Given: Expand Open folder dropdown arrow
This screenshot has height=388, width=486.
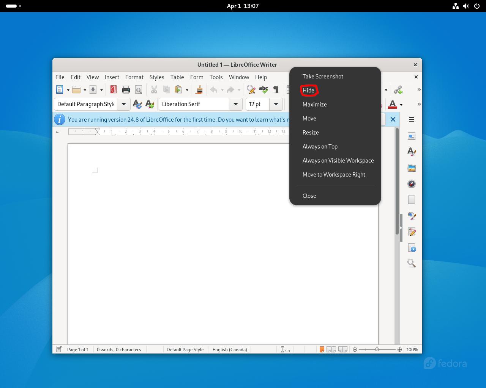Looking at the screenshot, I should coord(85,90).
